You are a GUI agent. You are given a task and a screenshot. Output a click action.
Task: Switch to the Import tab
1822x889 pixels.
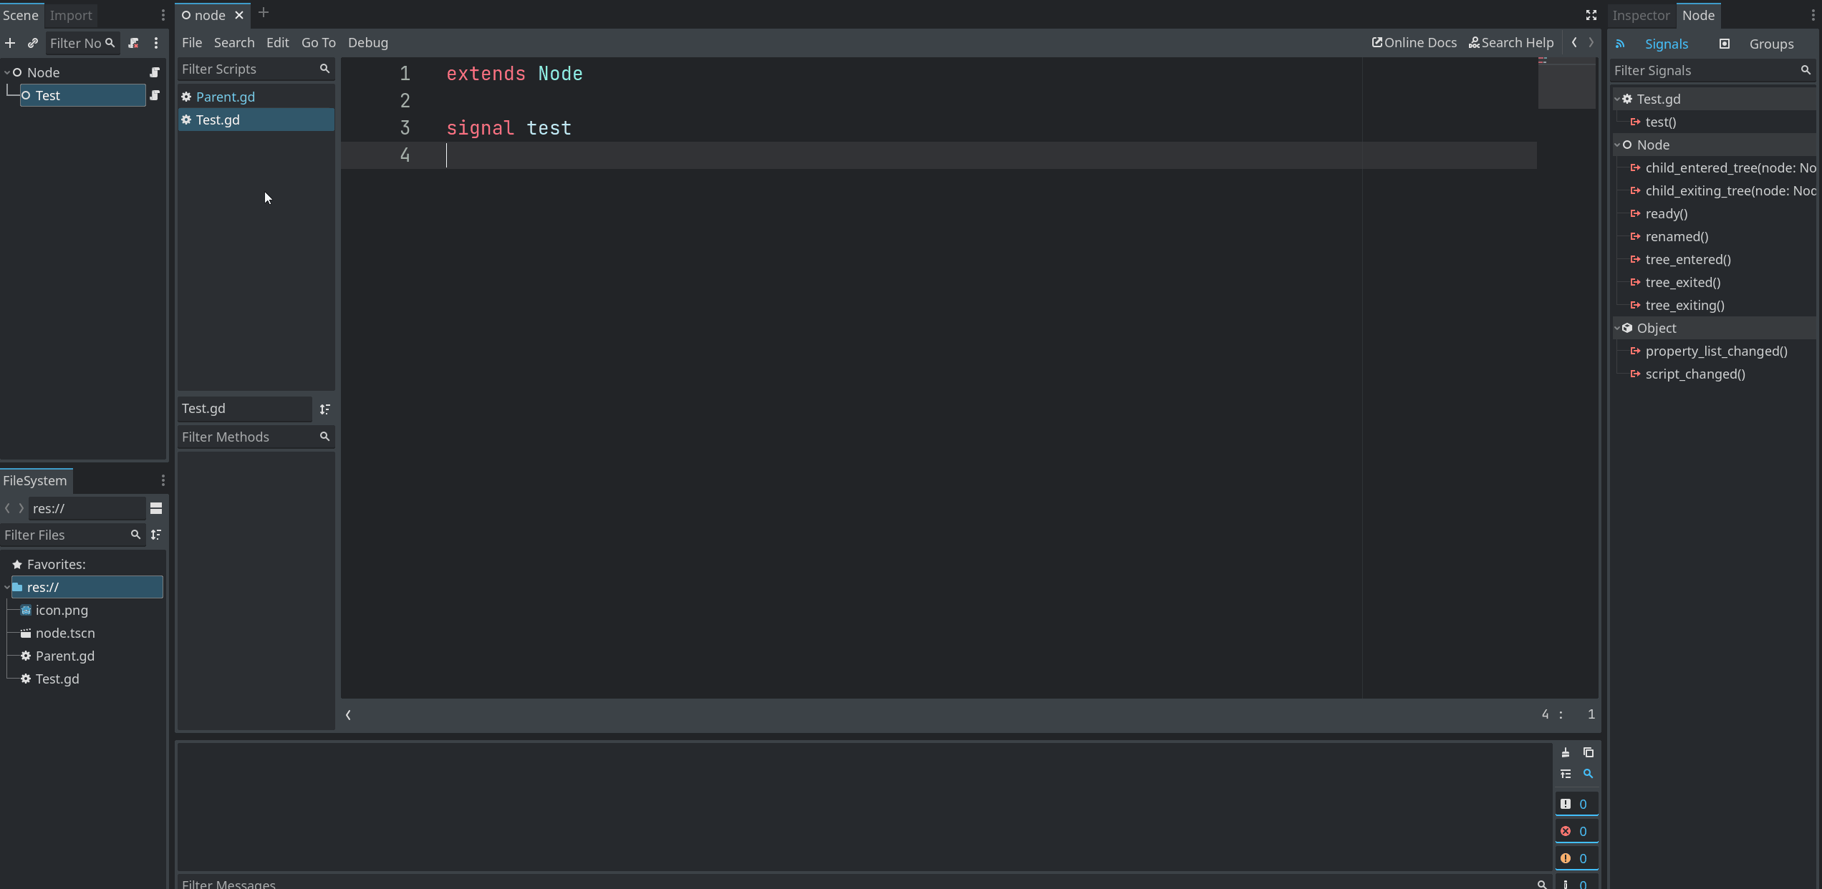point(70,15)
